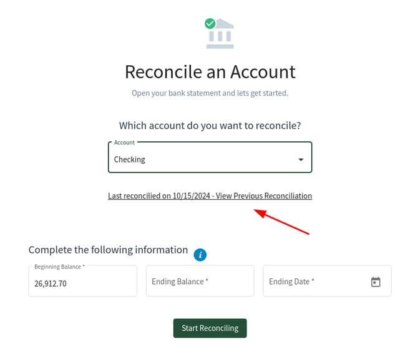Click the Complete the following information heading
This screenshot has height=355, width=418.
click(x=108, y=250)
